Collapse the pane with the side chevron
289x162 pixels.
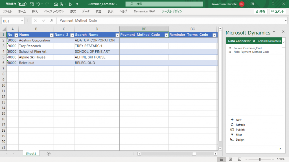pyautogui.click(x=284, y=42)
